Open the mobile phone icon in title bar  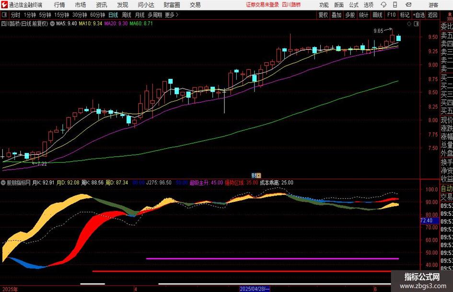[x=395, y=5]
